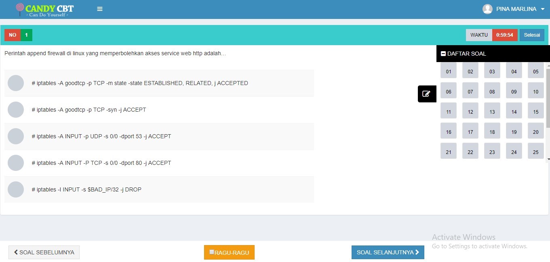Jump to question 18

[492, 131]
